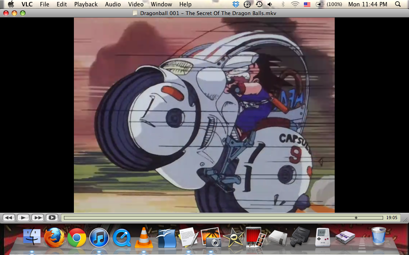Viewport: 409px width, 255px height.
Task: Launch Google Chrome from the Dock
Action: click(x=77, y=237)
